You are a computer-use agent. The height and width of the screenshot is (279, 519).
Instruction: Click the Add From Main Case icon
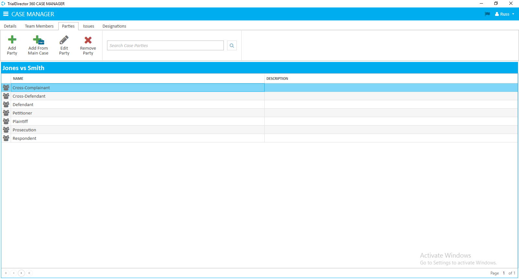(x=38, y=40)
